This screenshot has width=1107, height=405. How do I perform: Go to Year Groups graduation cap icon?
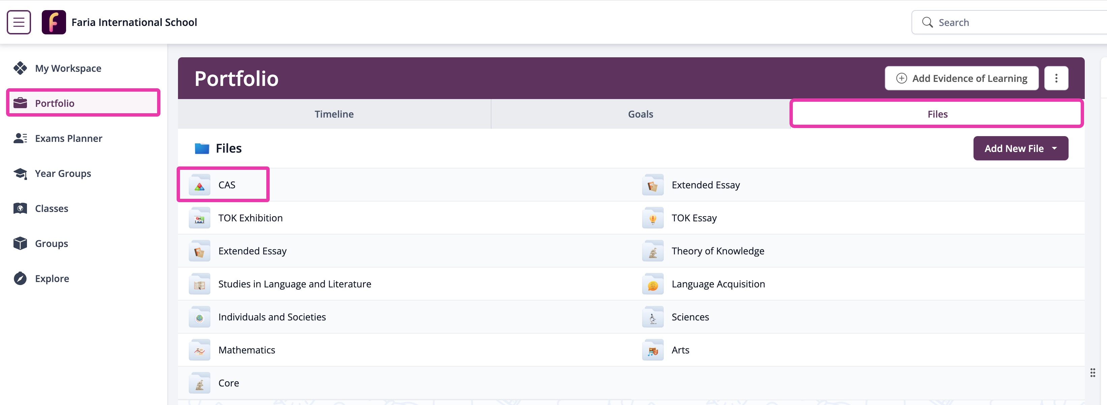(20, 174)
